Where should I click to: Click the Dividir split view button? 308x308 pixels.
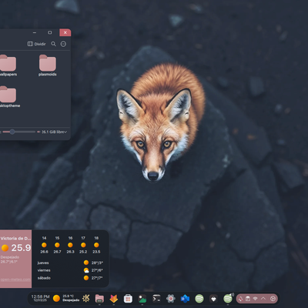pyautogui.click(x=36, y=44)
